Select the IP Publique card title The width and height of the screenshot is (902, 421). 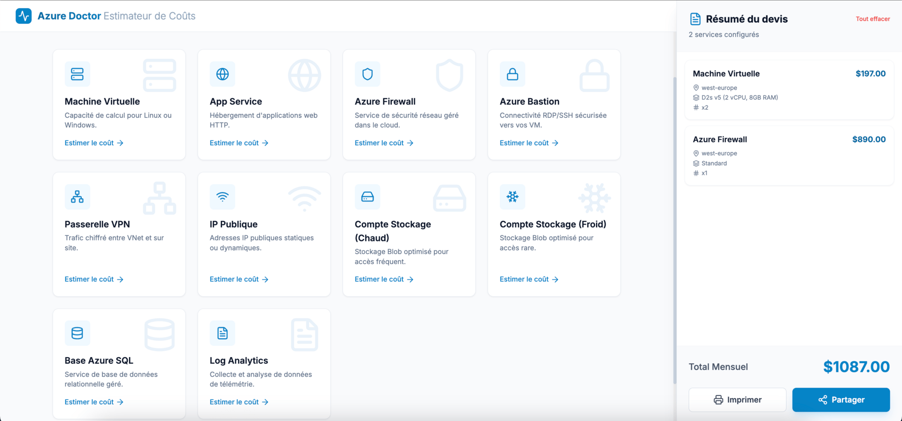233,225
